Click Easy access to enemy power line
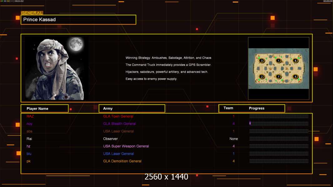This screenshot has width=333, height=187. coord(151,79)
